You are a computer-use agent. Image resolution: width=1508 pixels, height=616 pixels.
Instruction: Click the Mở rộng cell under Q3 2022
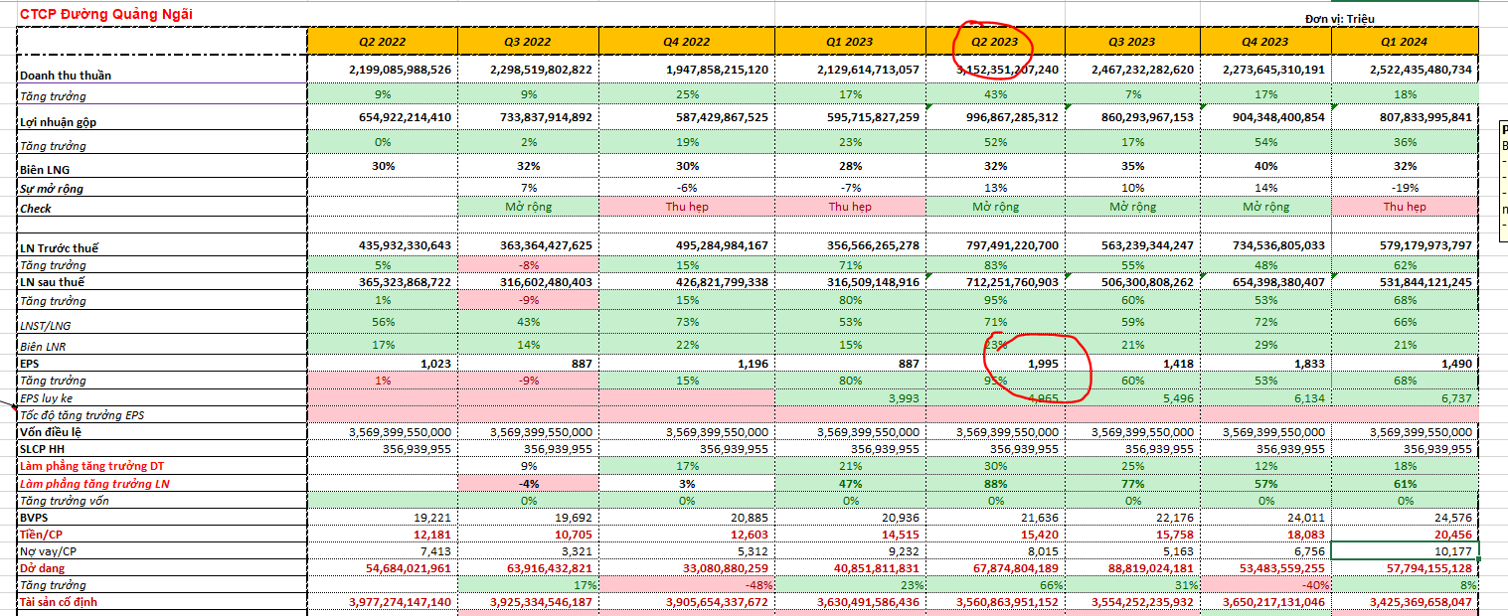[x=528, y=207]
